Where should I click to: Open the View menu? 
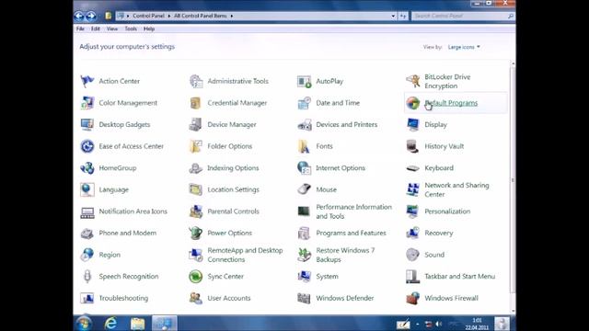[x=112, y=29]
